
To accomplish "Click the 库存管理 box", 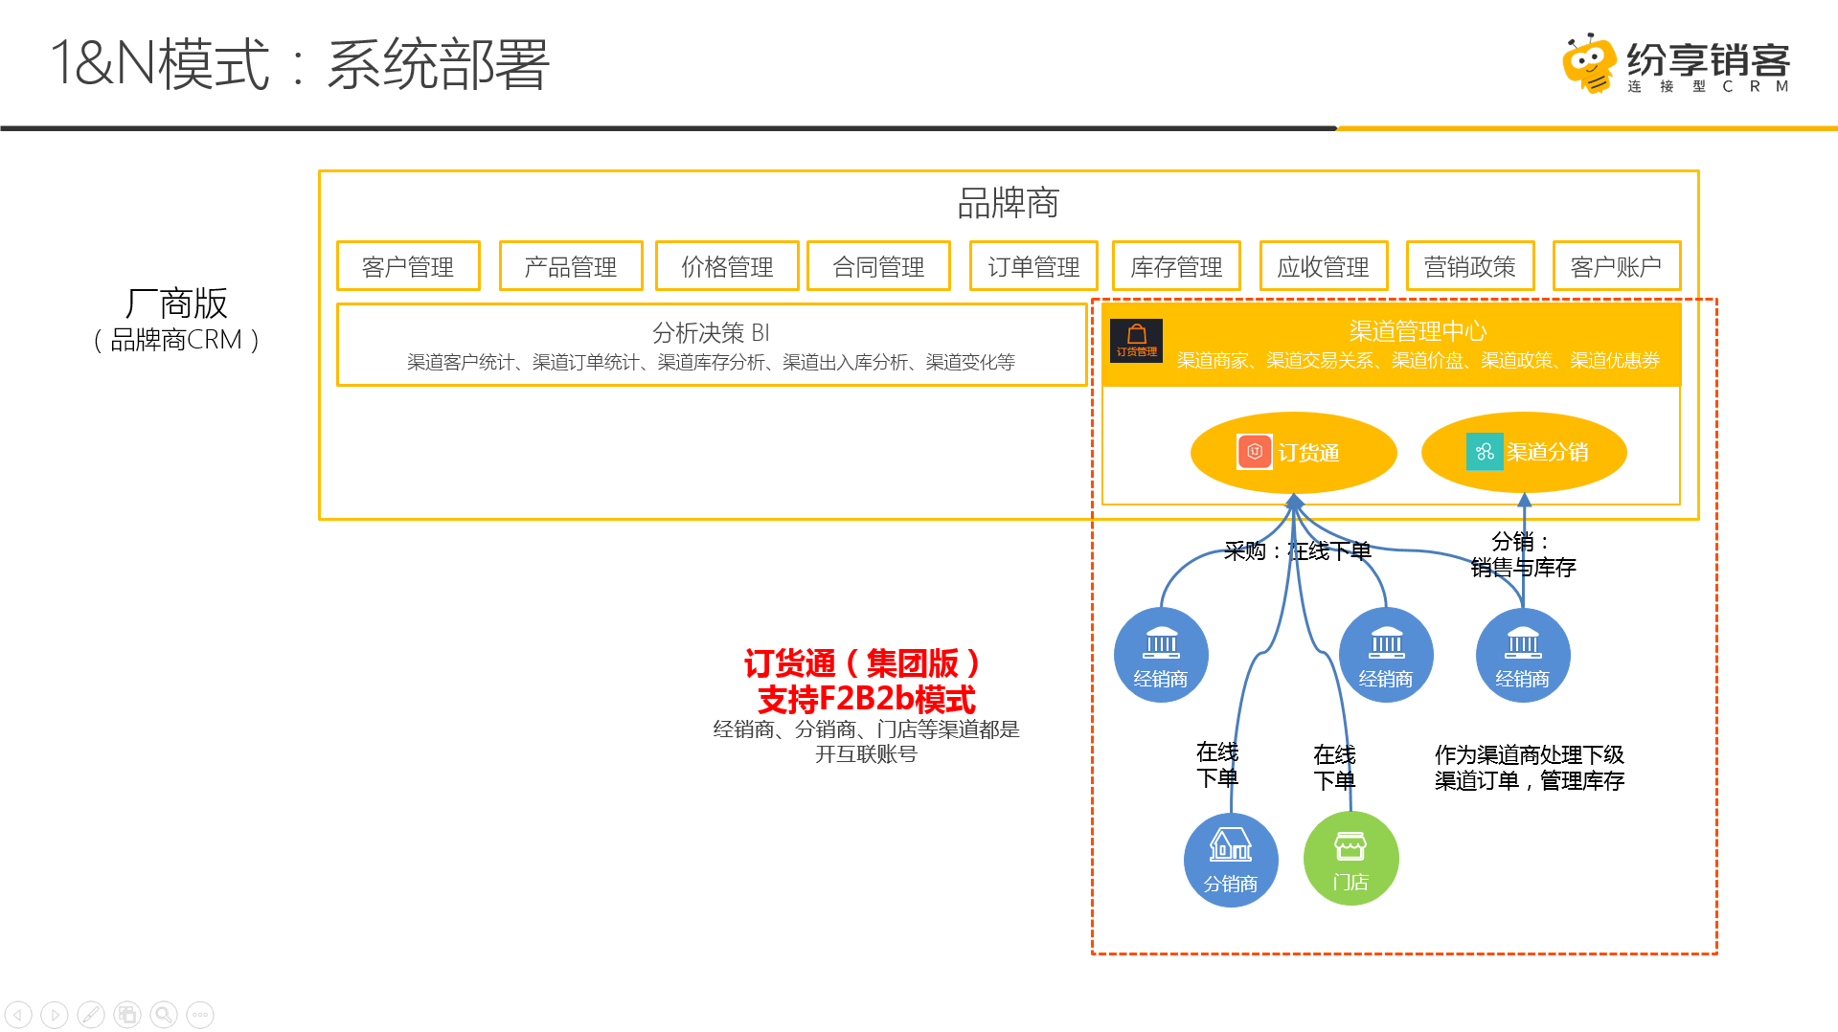I will click(x=1176, y=266).
